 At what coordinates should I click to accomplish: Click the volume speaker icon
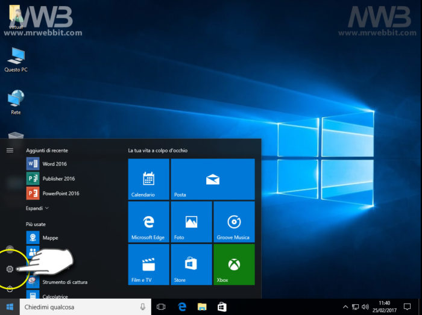pos(365,307)
